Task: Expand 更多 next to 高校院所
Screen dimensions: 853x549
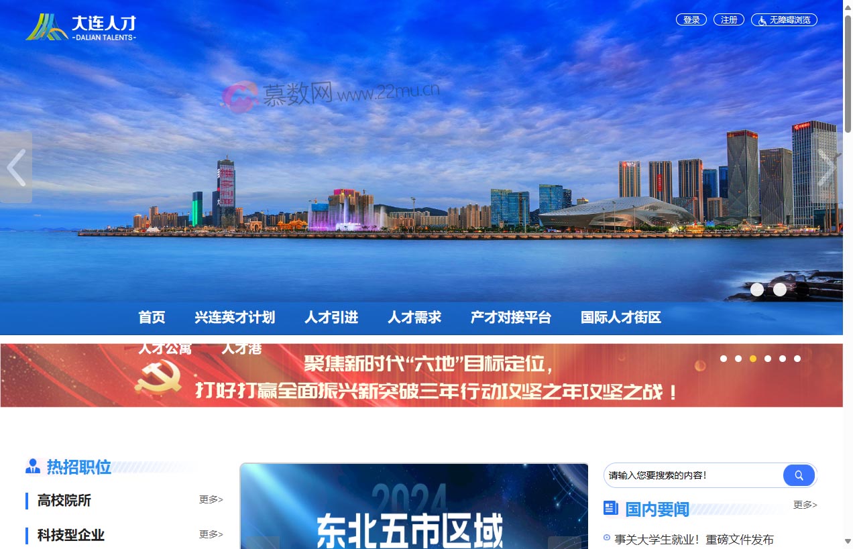Action: [x=210, y=499]
